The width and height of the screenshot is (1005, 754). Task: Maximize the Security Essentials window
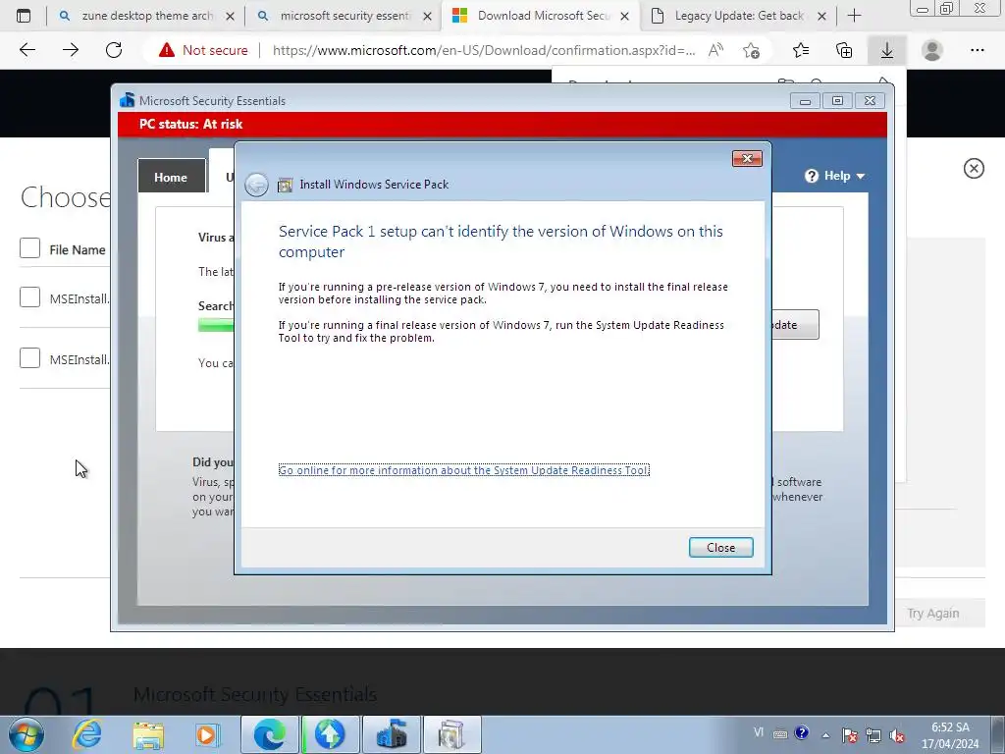[x=837, y=101]
